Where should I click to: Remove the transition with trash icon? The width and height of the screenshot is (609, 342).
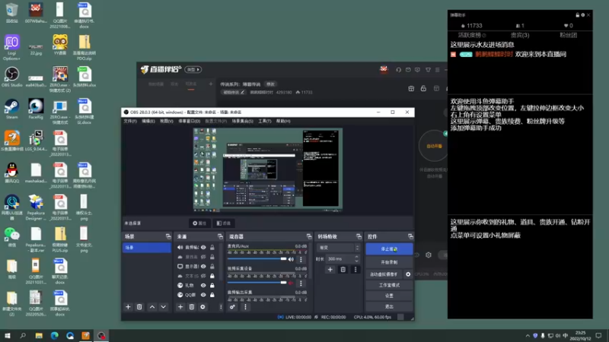point(343,270)
